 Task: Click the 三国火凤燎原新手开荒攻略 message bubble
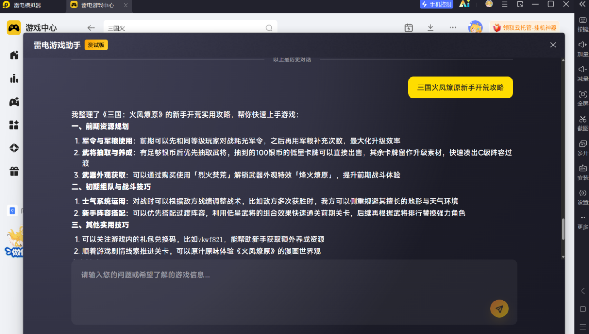(460, 87)
